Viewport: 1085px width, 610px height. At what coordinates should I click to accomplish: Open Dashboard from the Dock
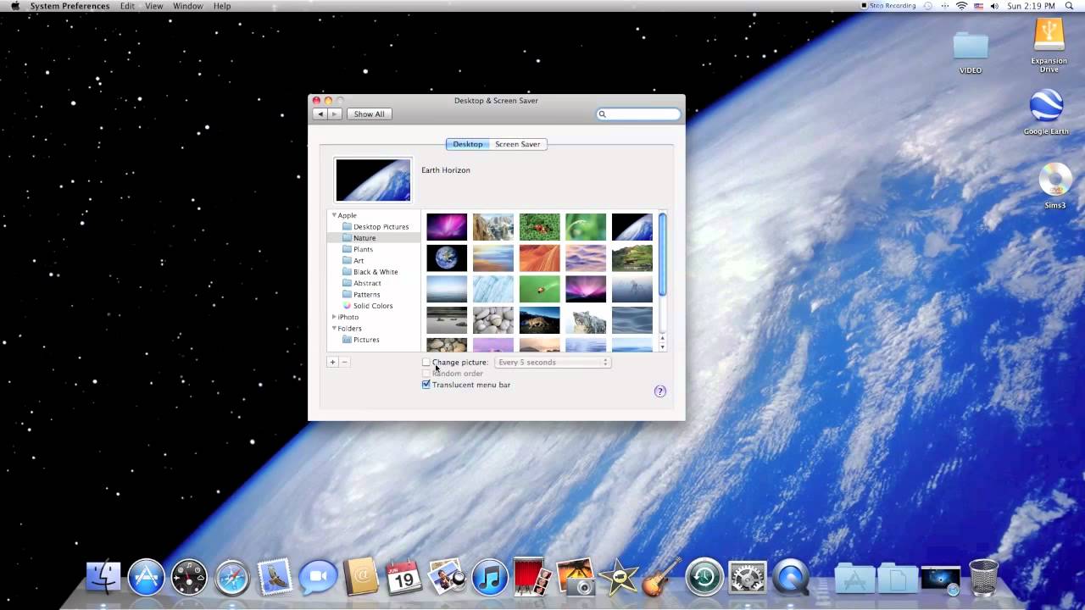tap(189, 577)
